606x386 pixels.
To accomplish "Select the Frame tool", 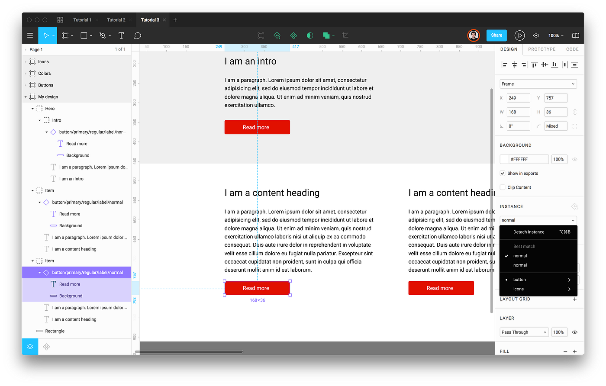I will [x=65, y=35].
